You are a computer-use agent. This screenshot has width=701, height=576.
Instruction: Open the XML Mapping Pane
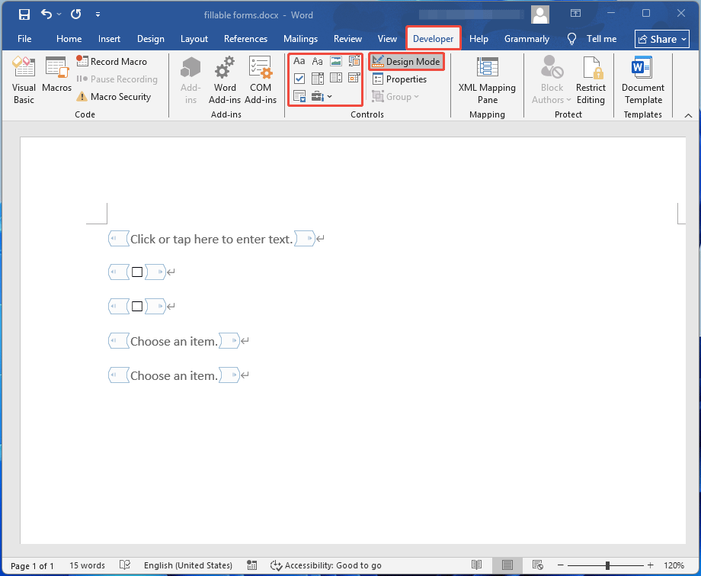(487, 79)
